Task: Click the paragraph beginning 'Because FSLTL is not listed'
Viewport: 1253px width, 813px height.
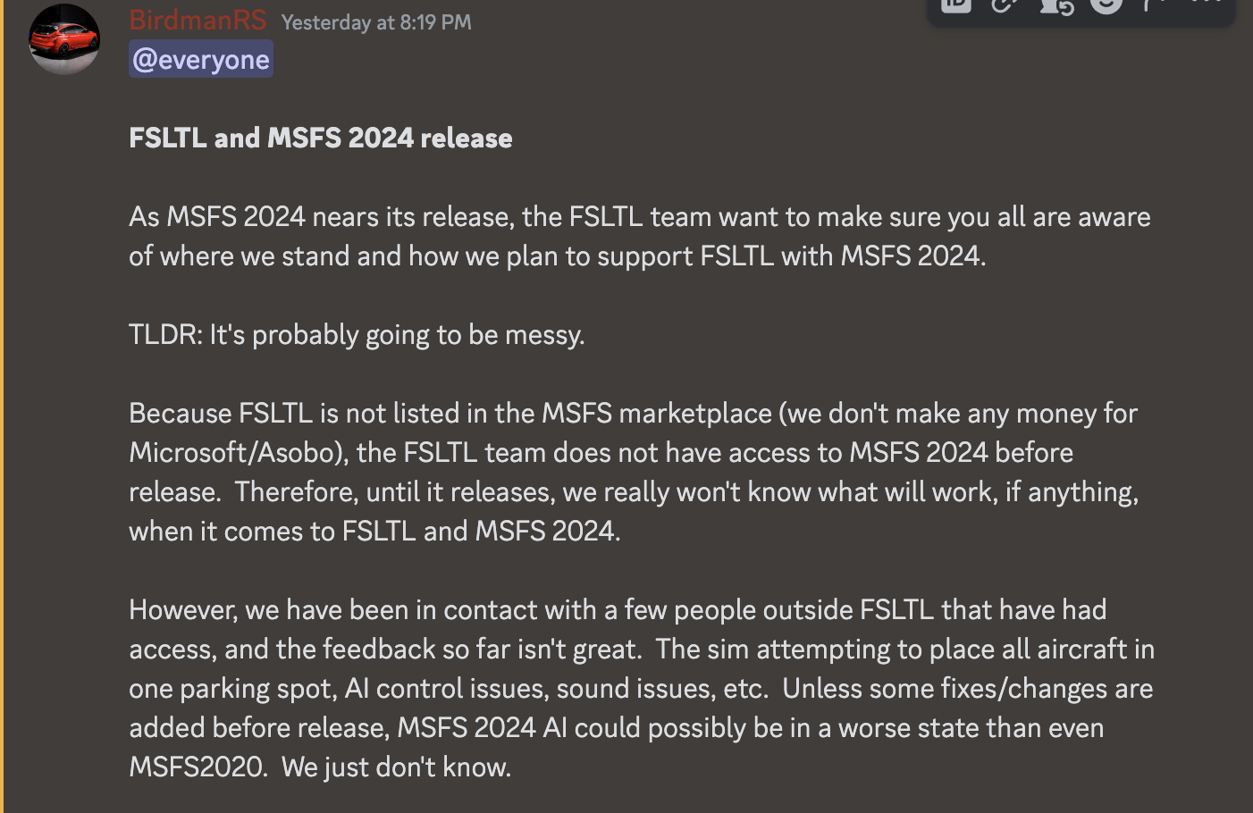Action: point(633,472)
